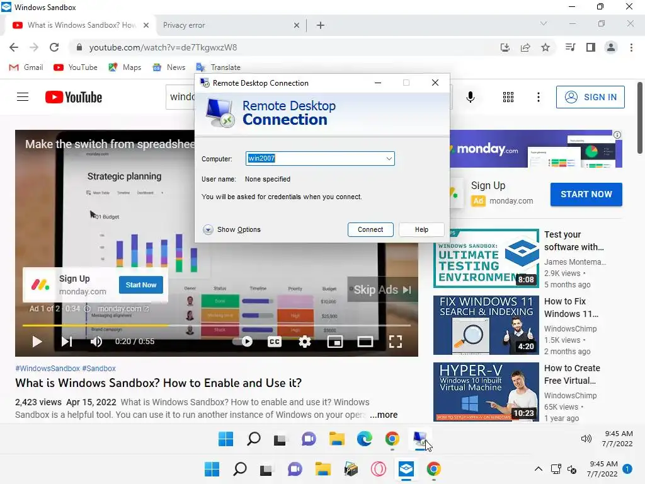645x484 pixels.
Task: Go to YouTube home via logo
Action: click(74, 97)
